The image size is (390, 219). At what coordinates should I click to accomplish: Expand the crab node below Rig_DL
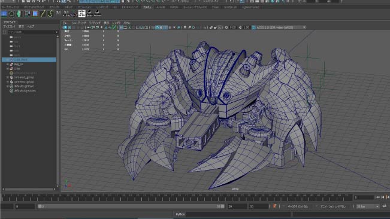(7, 69)
